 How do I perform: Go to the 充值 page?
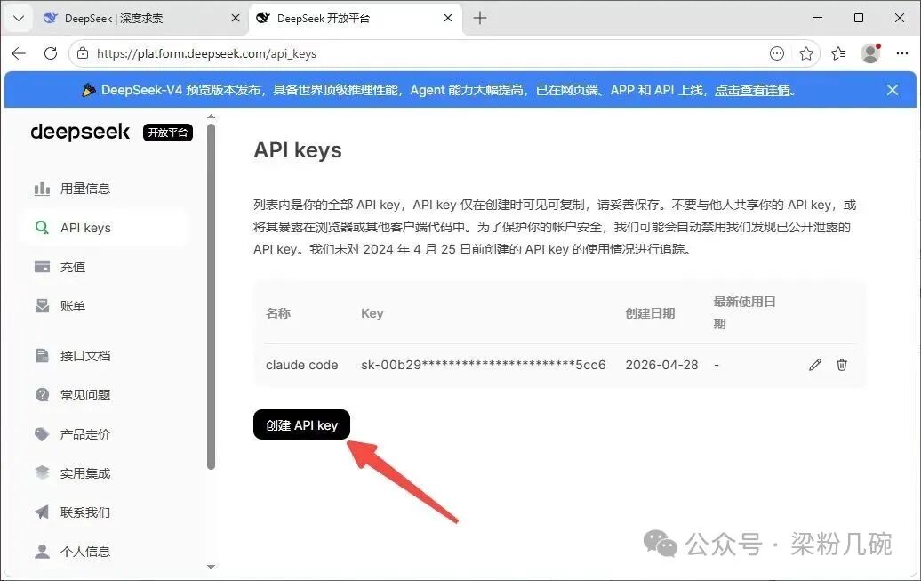(103, 267)
